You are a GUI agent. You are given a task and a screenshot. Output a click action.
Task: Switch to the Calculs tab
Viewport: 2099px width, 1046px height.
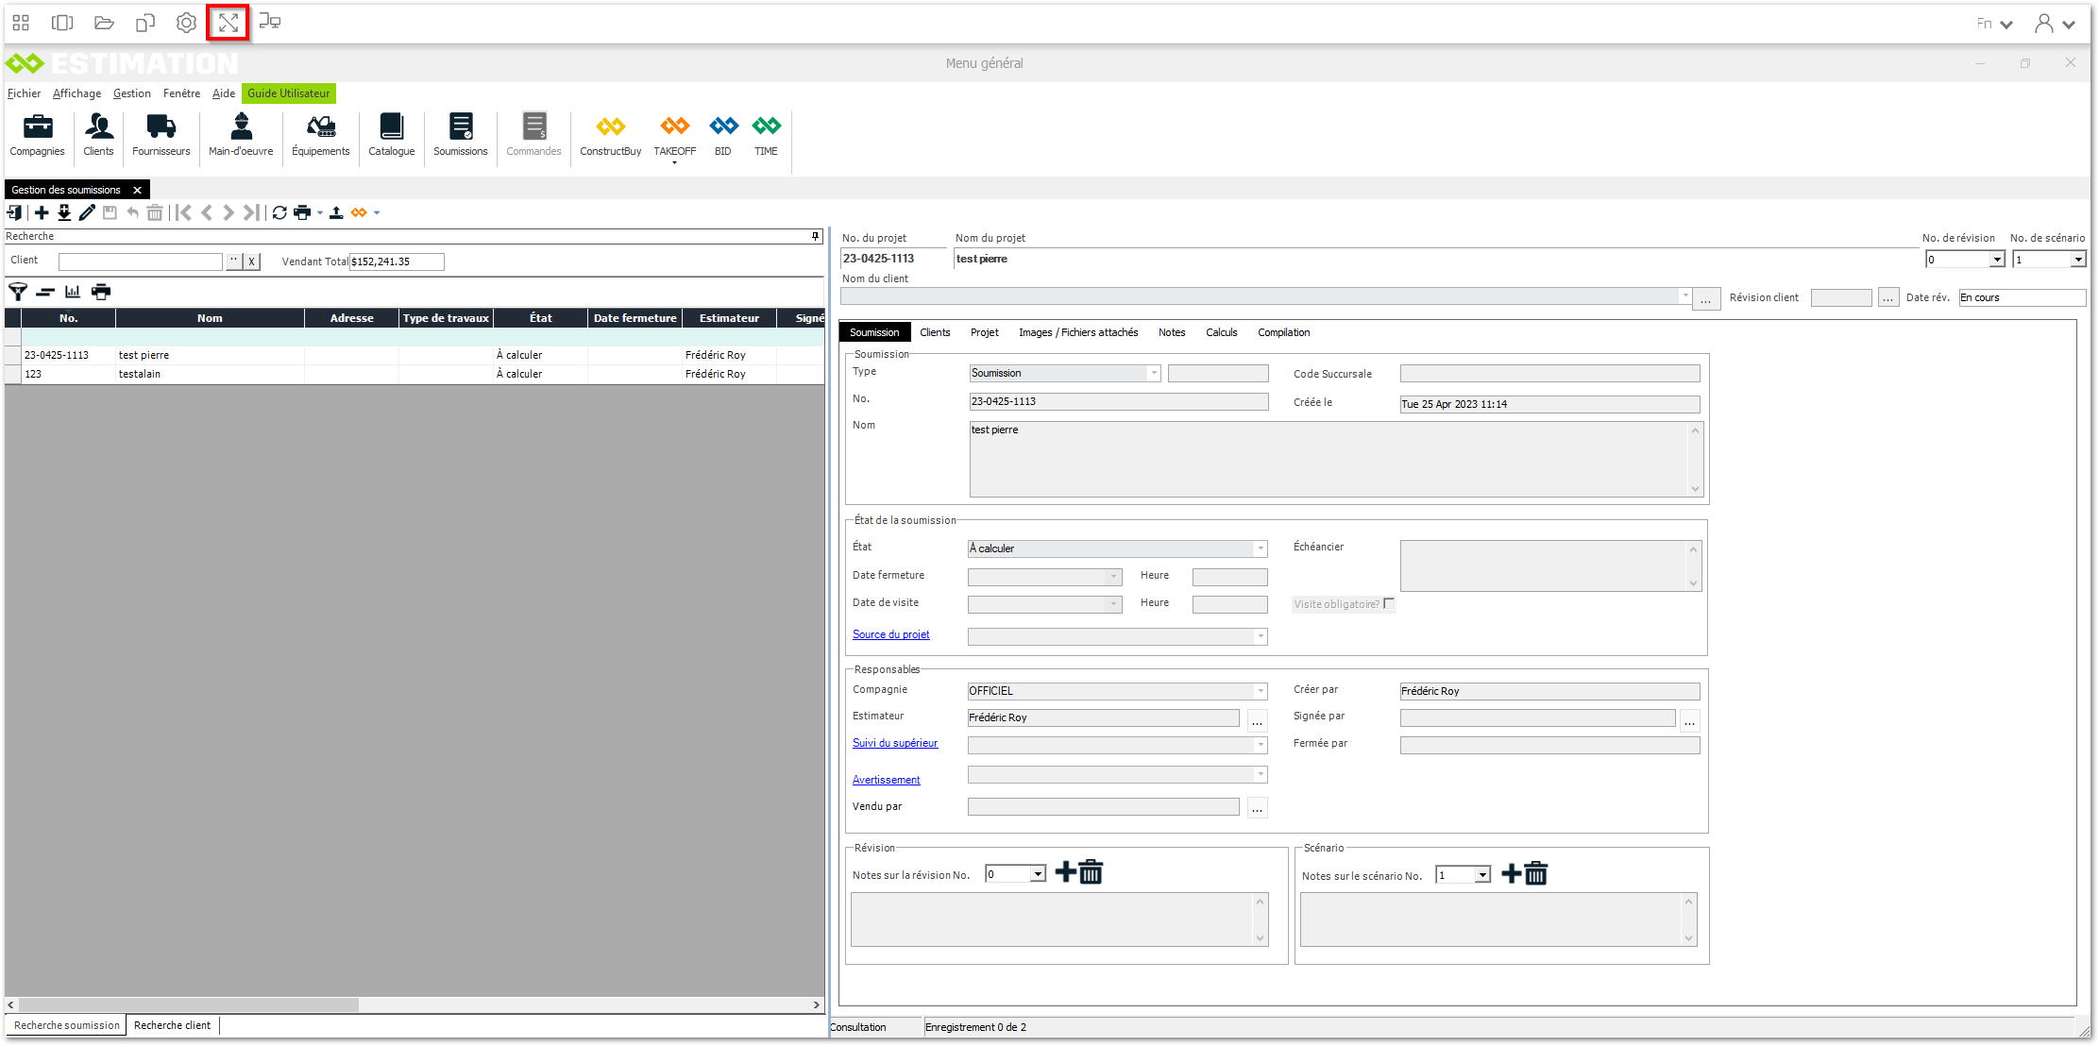[1221, 332]
